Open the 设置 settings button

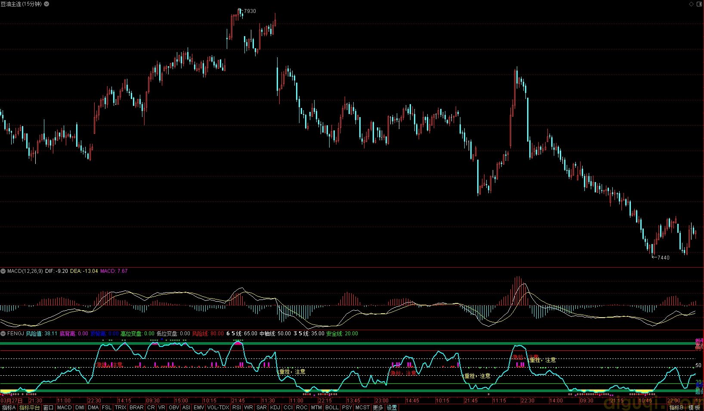pyautogui.click(x=392, y=408)
